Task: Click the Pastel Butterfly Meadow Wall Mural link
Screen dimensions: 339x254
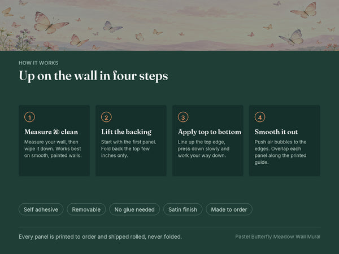Action: tap(278, 237)
